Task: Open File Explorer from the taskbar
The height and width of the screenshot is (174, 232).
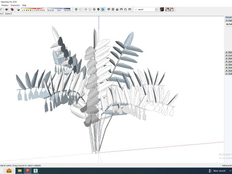Action: [x=20, y=171]
